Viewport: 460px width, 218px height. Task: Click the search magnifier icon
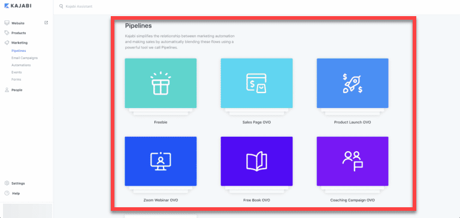pos(61,6)
